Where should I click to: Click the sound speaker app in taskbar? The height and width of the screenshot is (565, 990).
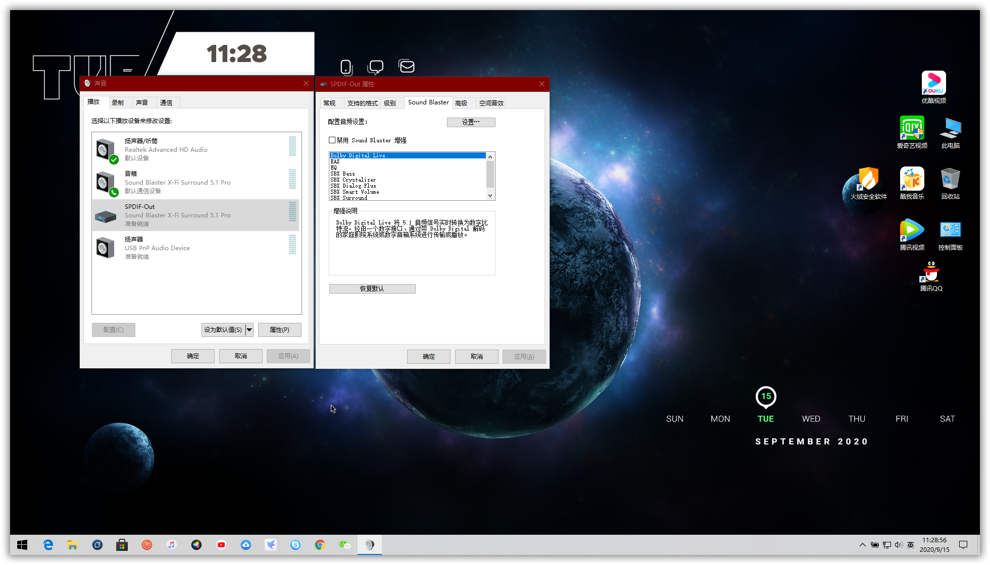[370, 545]
